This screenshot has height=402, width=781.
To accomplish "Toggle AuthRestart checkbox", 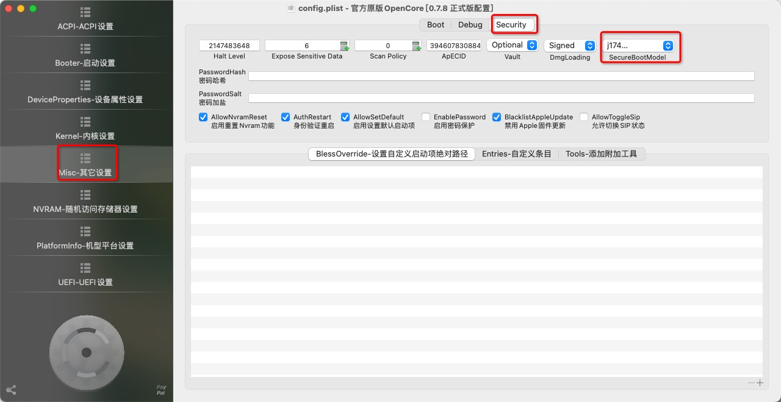I will (x=286, y=117).
